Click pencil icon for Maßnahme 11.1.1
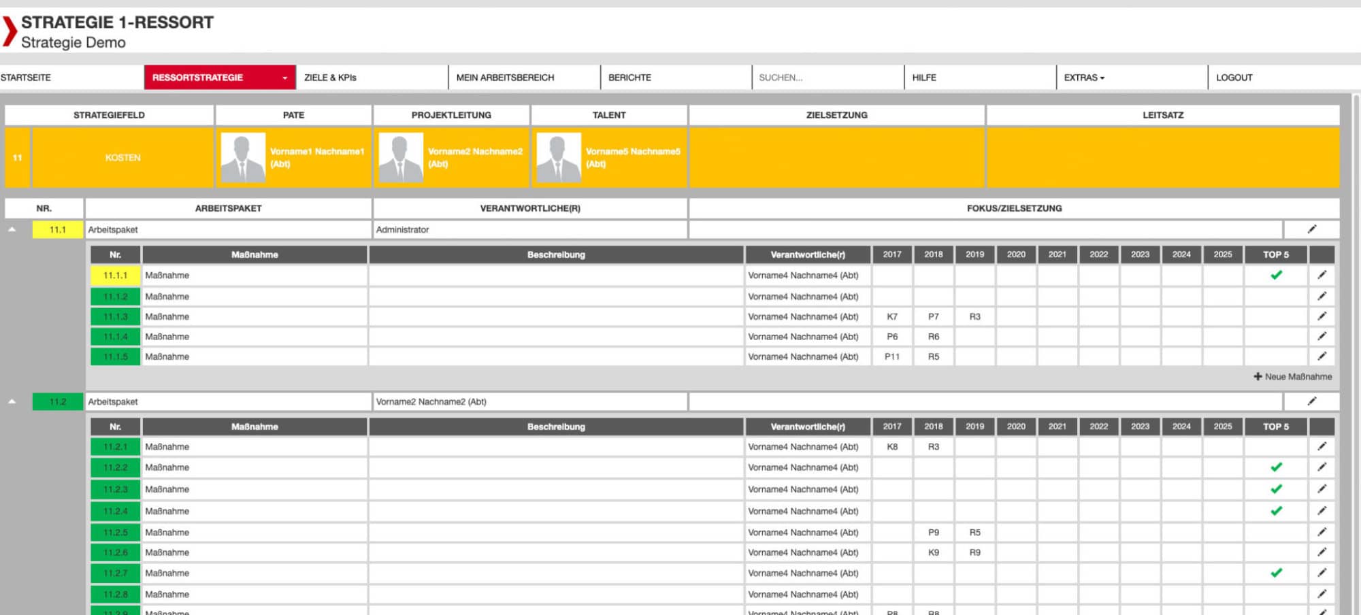 pos(1322,275)
